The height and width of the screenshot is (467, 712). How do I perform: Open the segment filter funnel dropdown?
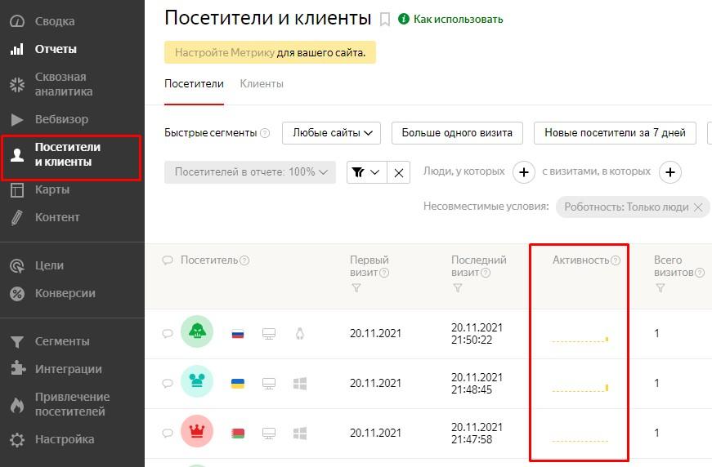point(366,172)
